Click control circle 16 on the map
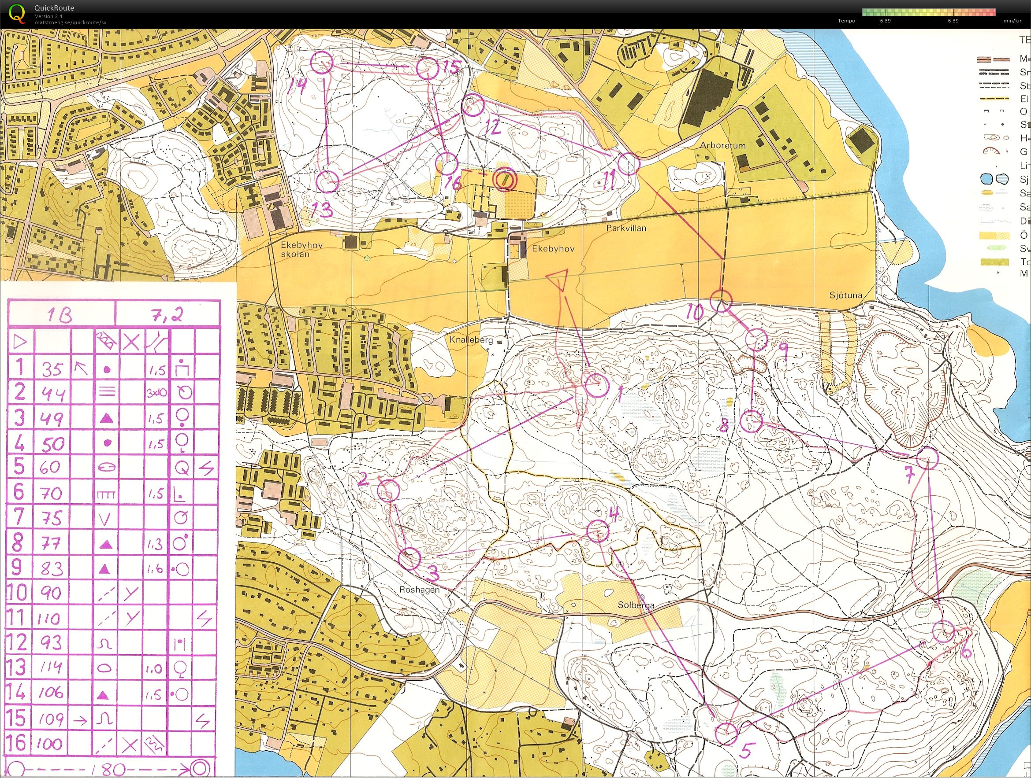Image resolution: width=1031 pixels, height=778 pixels. (447, 164)
